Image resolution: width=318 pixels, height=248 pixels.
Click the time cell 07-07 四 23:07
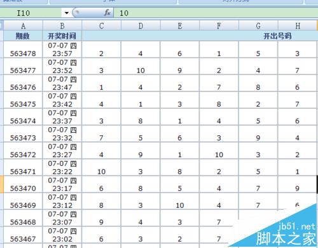coord(62,218)
